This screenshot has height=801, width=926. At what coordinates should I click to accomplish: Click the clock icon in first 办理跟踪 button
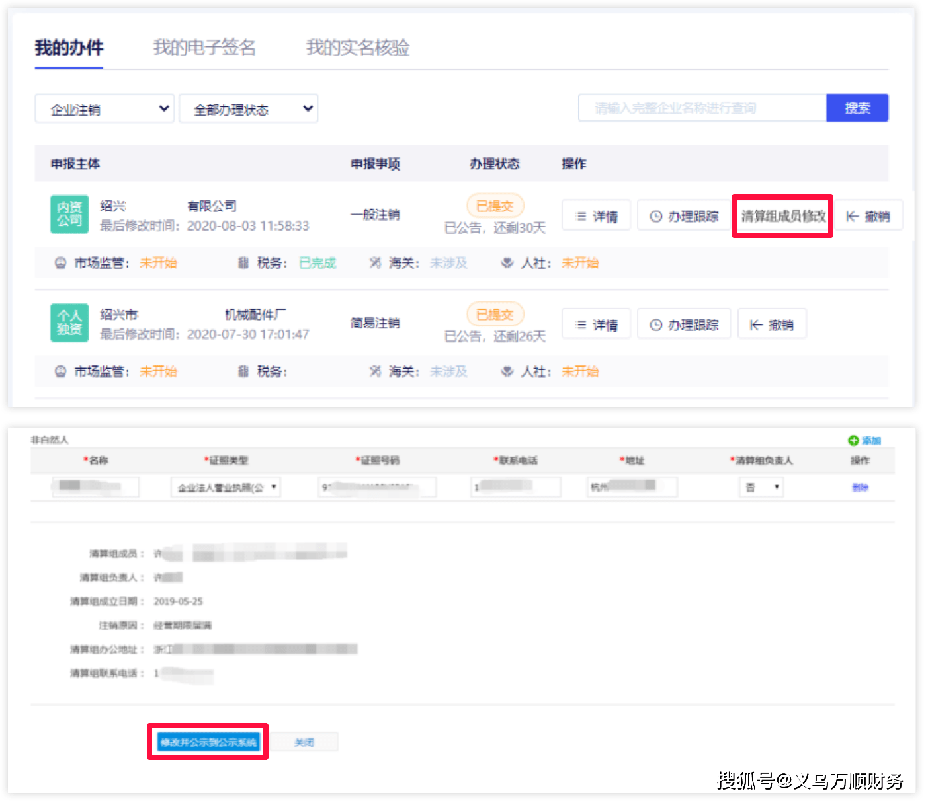click(x=655, y=216)
